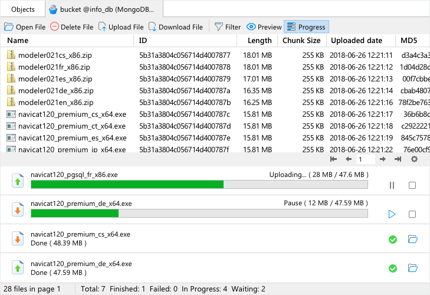Click download icon of paused navicat120_premium_de_x64.exe
This screenshot has height=295, width=430.
pos(18,209)
